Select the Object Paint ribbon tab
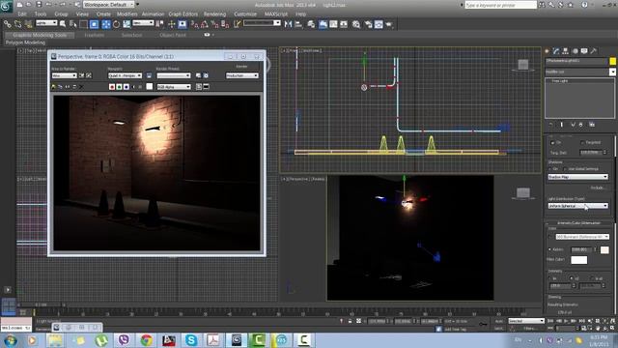 [x=173, y=35]
